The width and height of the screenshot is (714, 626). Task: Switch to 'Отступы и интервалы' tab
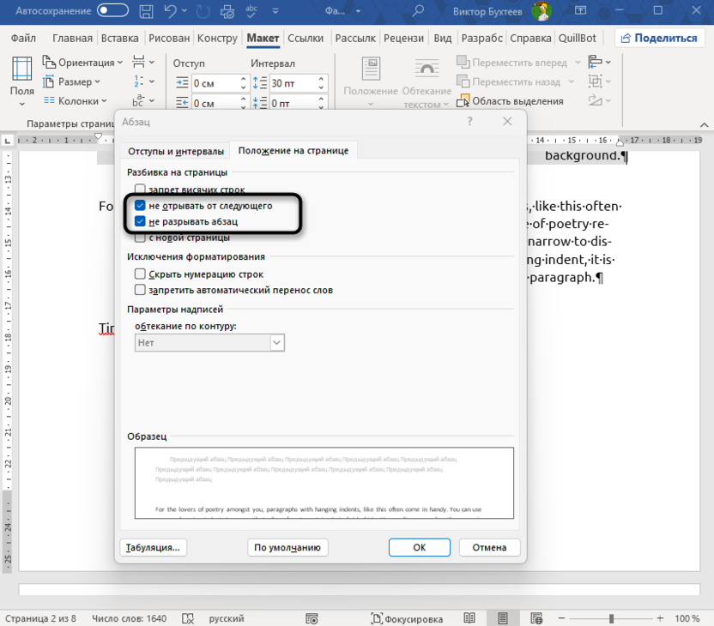coord(176,151)
